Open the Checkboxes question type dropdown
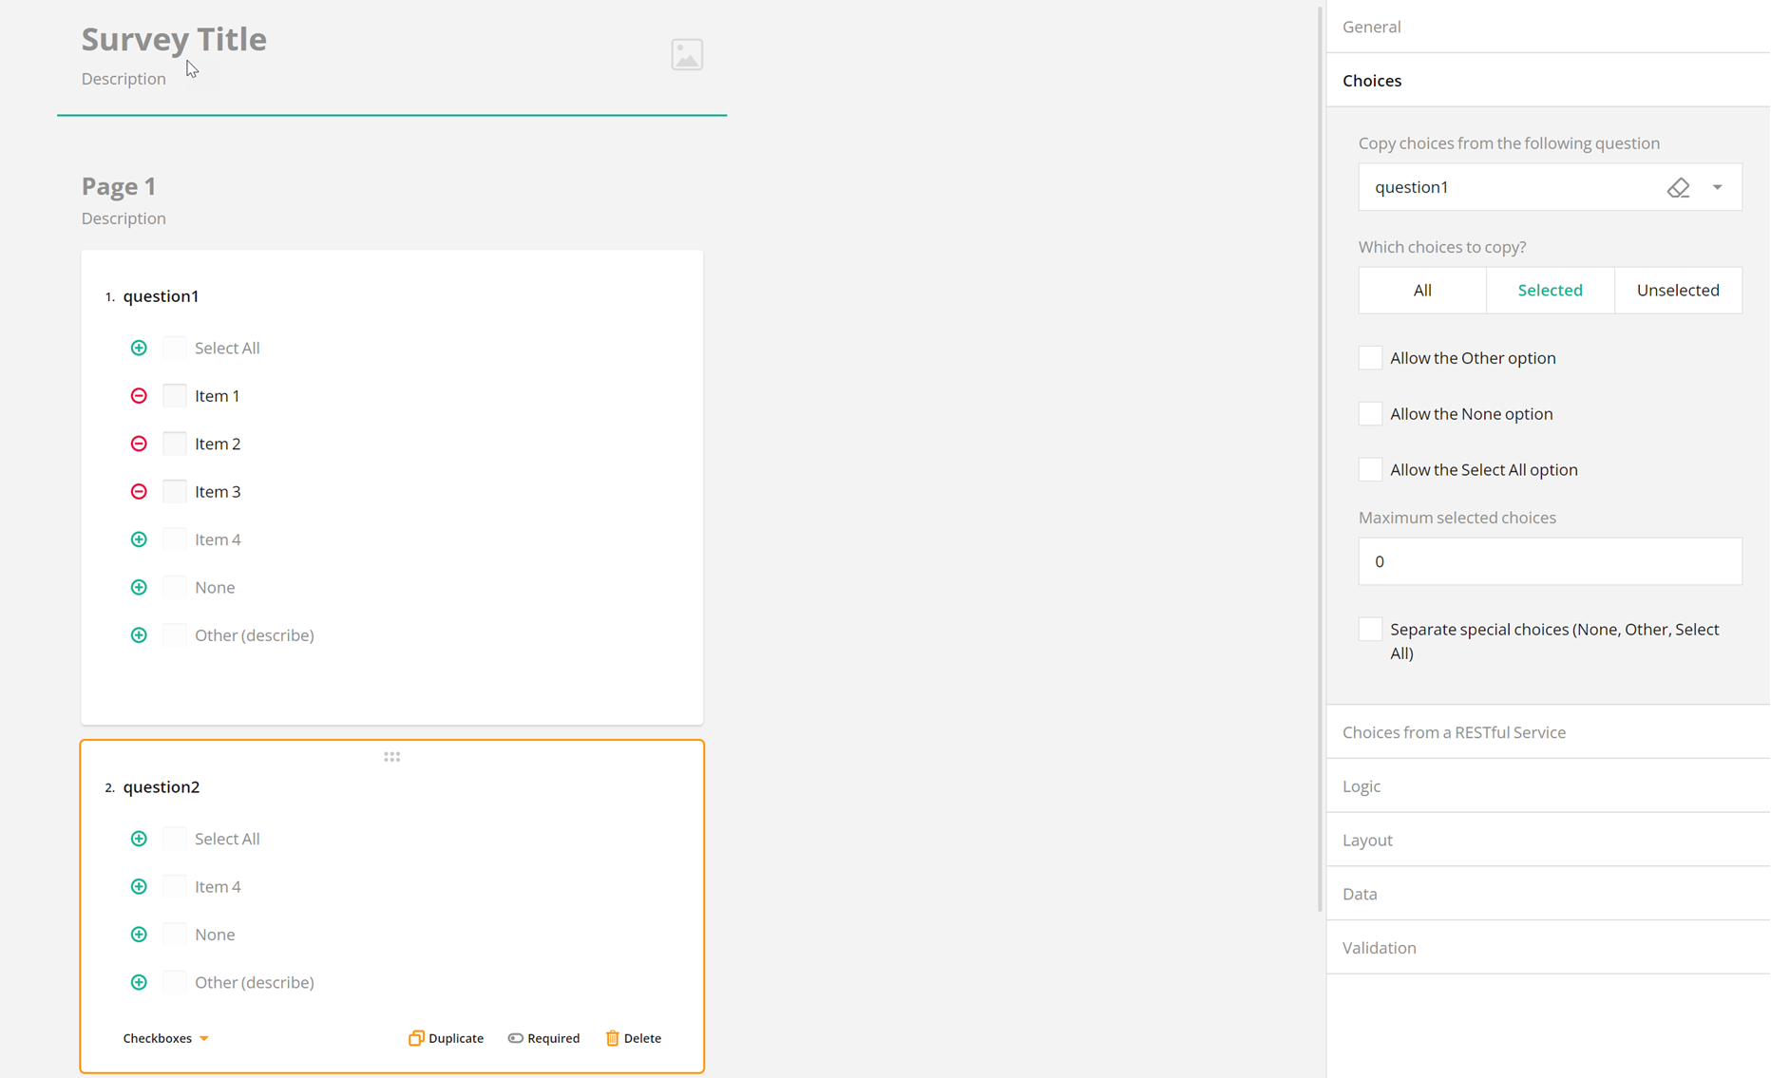This screenshot has height=1078, width=1771. [x=165, y=1038]
